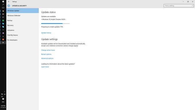Restore down the Settings window

click(x=188, y=2)
